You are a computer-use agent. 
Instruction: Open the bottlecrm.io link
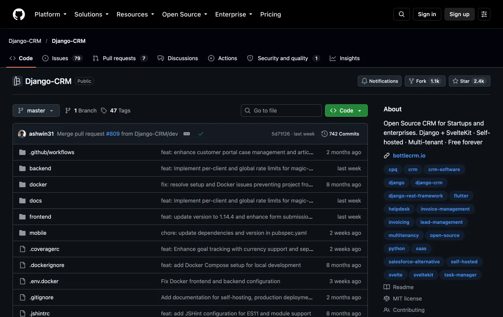(409, 156)
